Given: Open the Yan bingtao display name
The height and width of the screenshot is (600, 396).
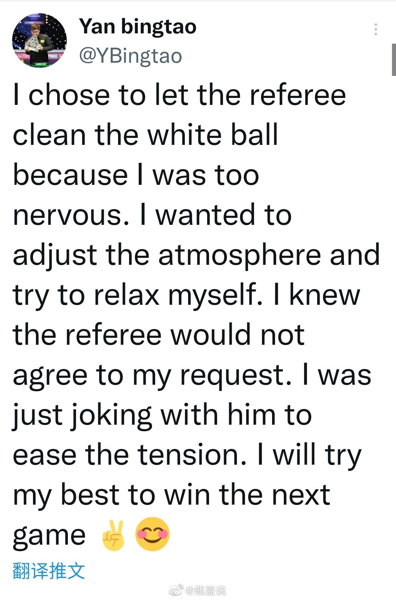Looking at the screenshot, I should pos(138,27).
